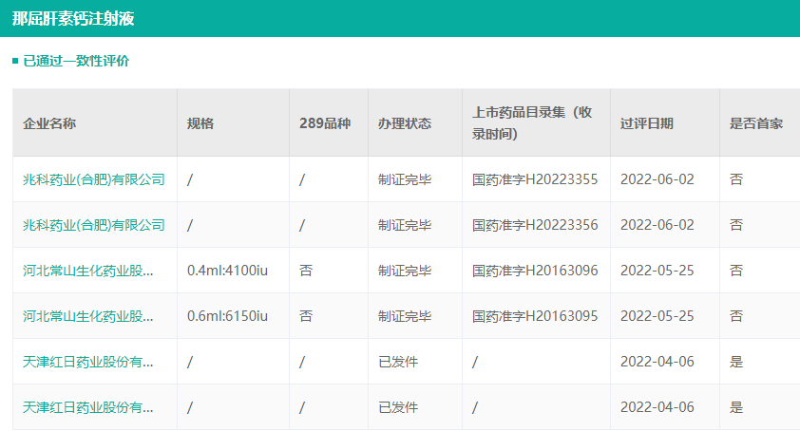
Task: Select the 国药准字H20223356 cell
Action: click(535, 225)
